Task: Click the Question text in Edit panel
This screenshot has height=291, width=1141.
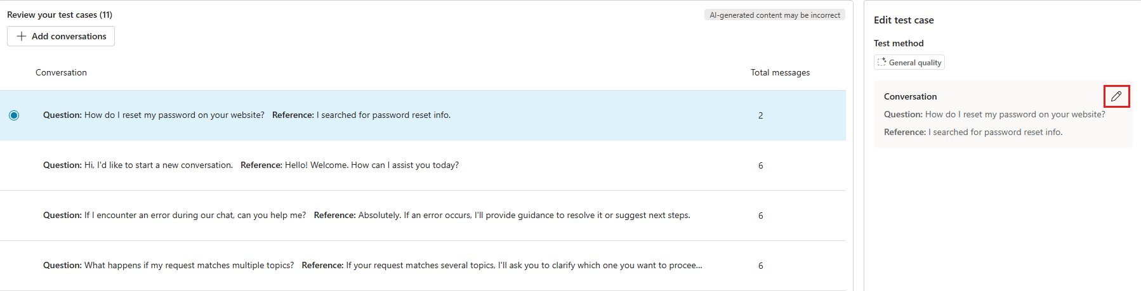Action: click(x=994, y=115)
